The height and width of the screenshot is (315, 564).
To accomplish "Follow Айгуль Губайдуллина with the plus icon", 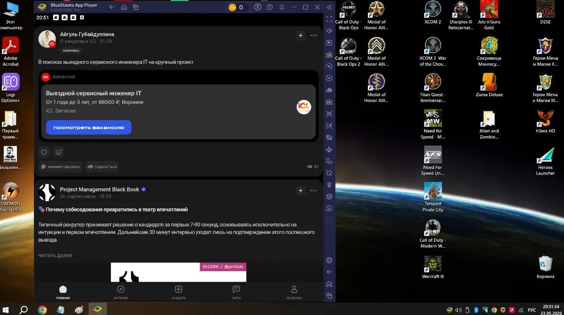I will pyautogui.click(x=300, y=35).
